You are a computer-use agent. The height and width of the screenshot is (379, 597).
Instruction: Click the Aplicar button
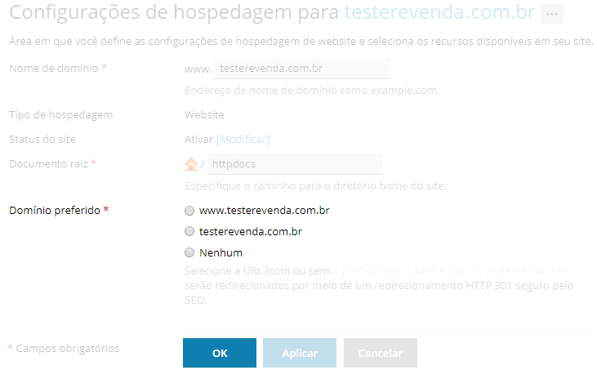pyautogui.click(x=300, y=353)
